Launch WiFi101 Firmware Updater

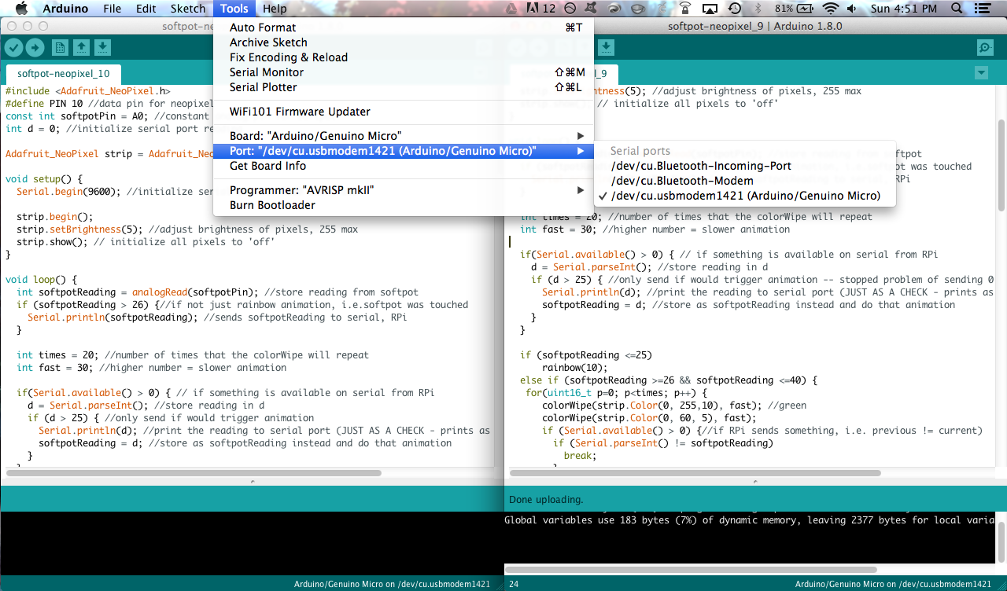[404, 112]
